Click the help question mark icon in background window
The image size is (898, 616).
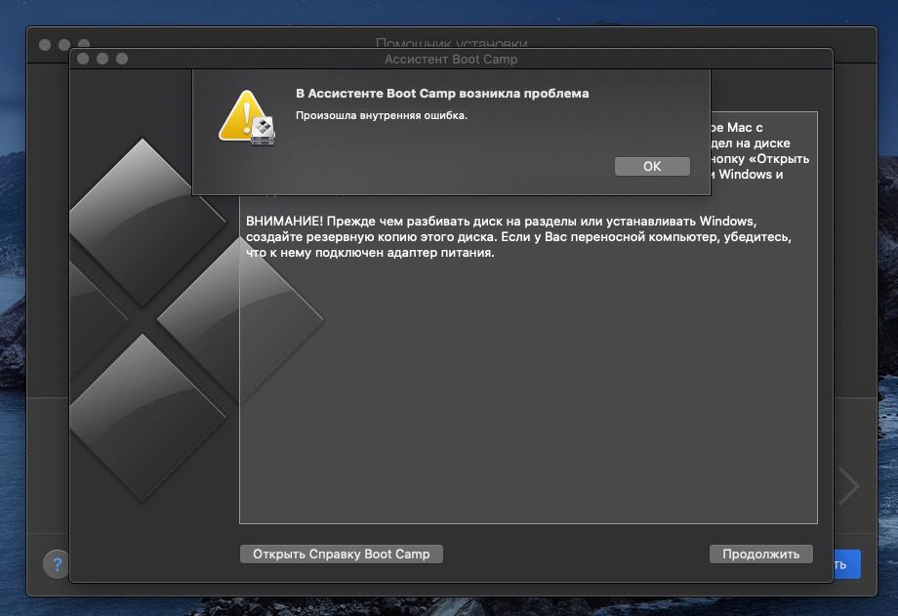coord(57,564)
